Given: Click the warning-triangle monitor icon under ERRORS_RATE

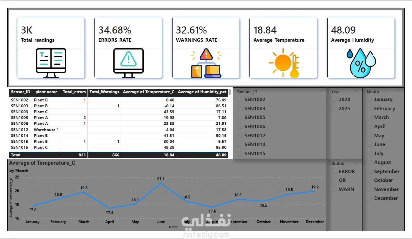Looking at the screenshot, I should [x=128, y=63].
